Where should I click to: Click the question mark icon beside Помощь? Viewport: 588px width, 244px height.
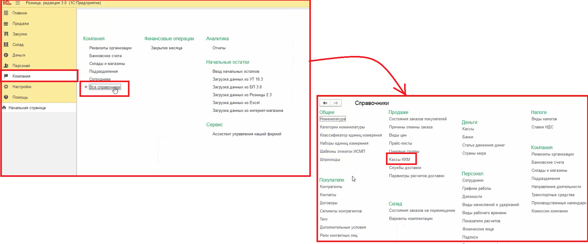6,97
